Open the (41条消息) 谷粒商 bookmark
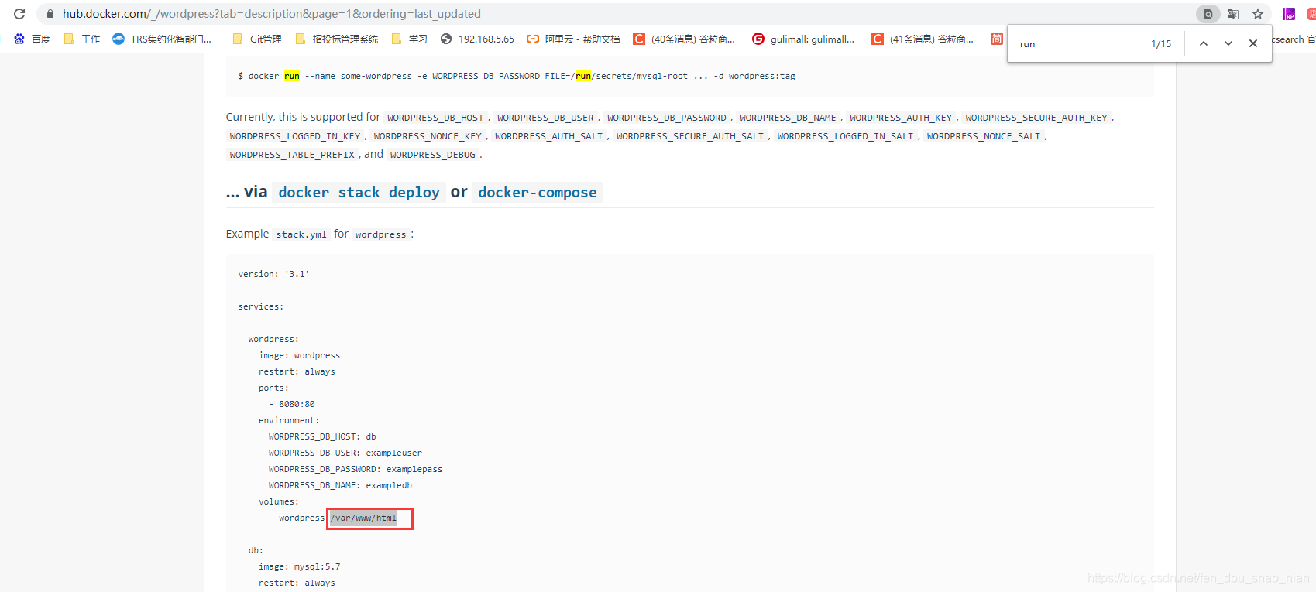The width and height of the screenshot is (1316, 592). click(x=923, y=39)
